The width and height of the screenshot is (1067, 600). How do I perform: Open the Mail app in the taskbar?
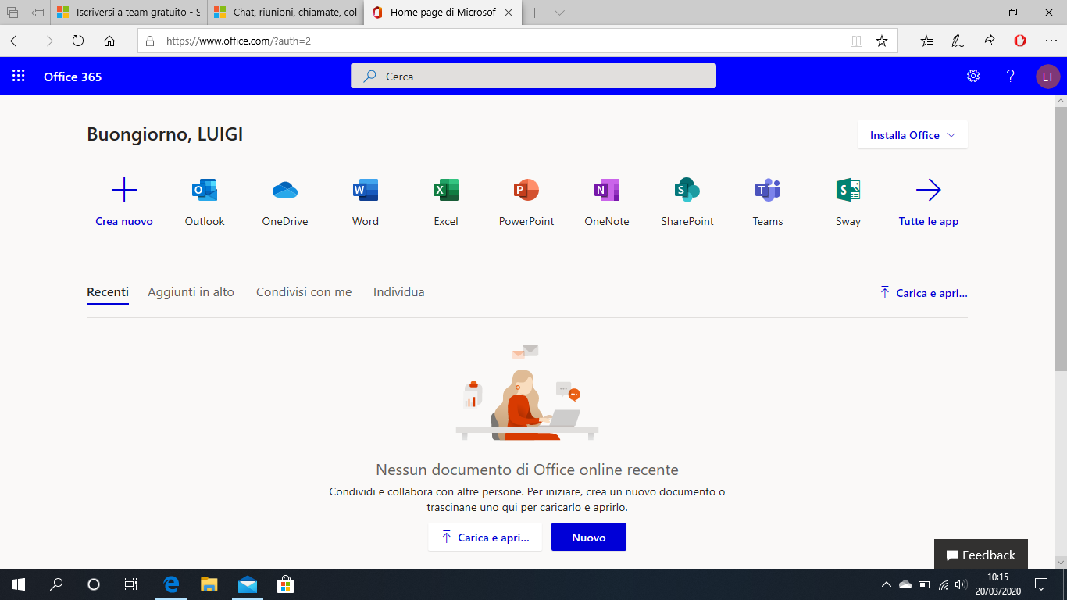[248, 584]
